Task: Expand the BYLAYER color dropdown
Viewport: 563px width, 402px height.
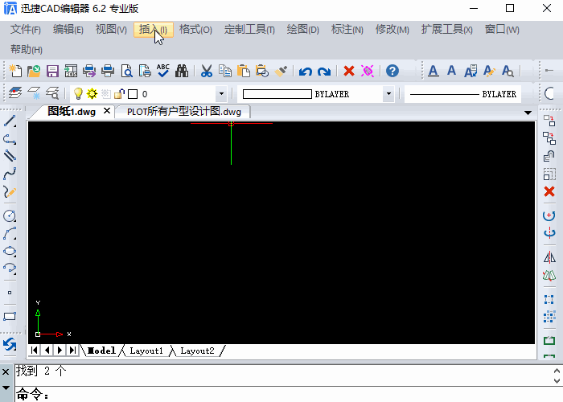Action: pyautogui.click(x=388, y=94)
